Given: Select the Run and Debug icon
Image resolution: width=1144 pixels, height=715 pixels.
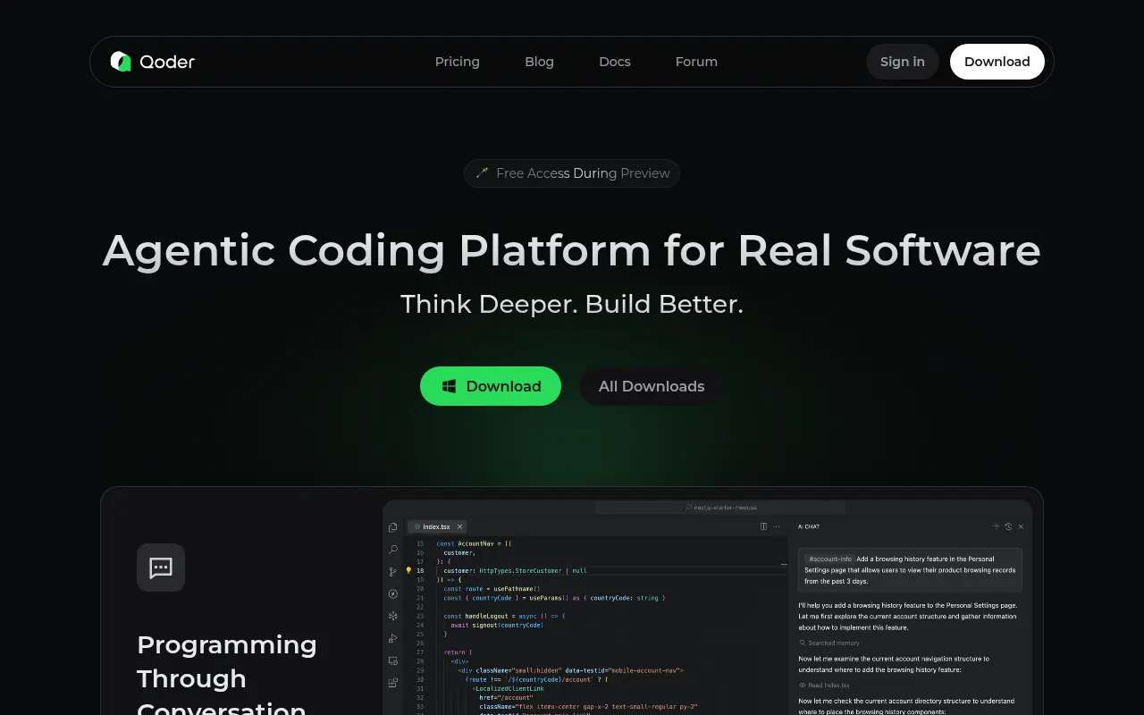Looking at the screenshot, I should click(393, 637).
